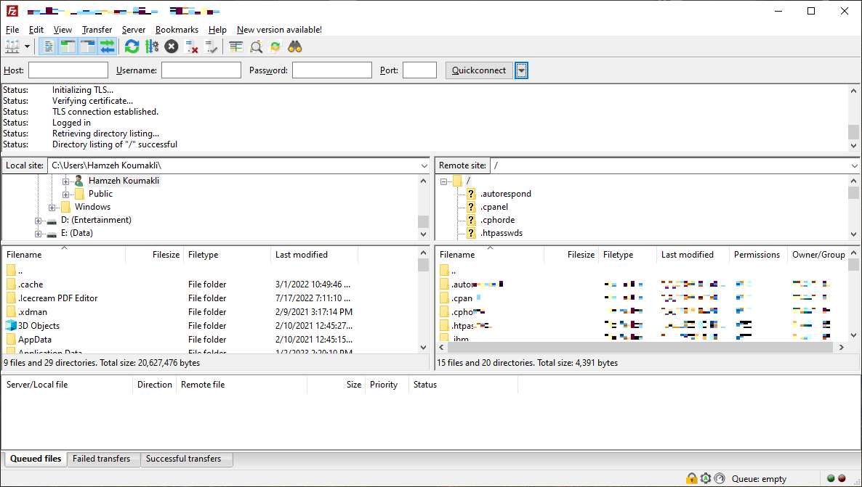Cancel current operation with the X icon

171,46
